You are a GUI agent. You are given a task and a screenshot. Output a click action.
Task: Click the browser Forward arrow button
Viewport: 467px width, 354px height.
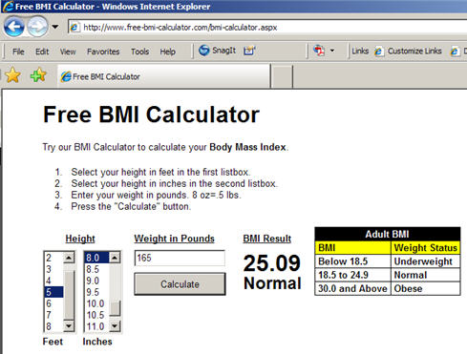[x=37, y=27]
